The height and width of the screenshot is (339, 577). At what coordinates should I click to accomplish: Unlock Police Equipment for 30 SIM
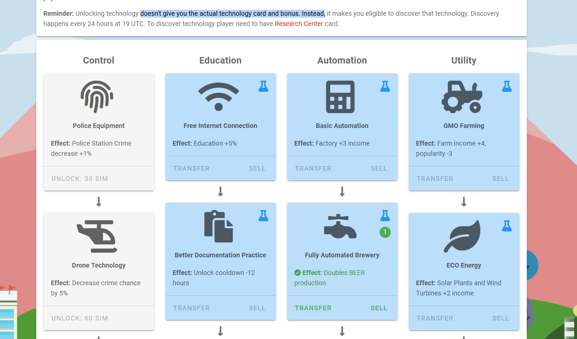(x=79, y=179)
